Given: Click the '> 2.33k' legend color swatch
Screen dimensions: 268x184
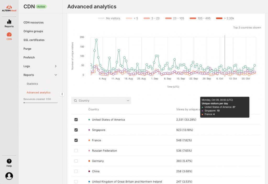Looking at the screenshot, I should [x=219, y=18].
